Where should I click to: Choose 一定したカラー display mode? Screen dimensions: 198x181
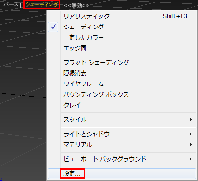[x=122, y=38]
